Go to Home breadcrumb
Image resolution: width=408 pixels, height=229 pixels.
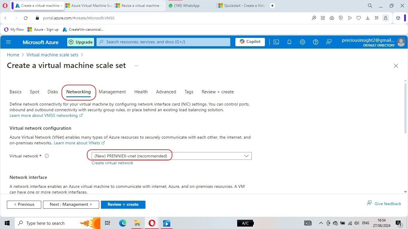(13, 55)
